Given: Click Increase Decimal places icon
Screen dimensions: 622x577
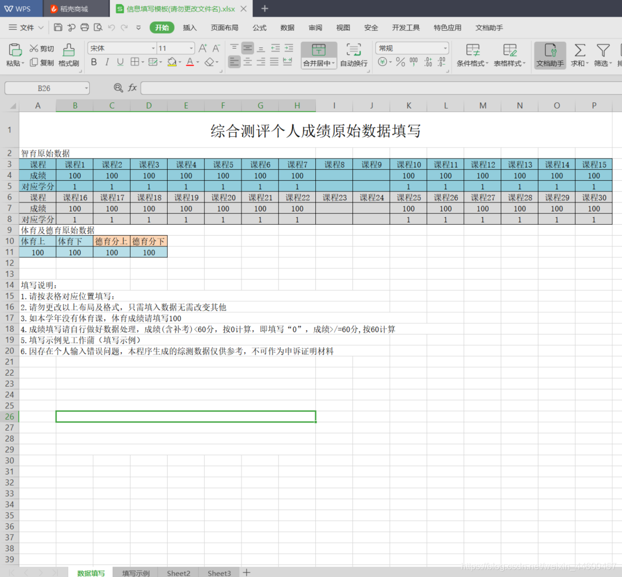Looking at the screenshot, I should [428, 62].
